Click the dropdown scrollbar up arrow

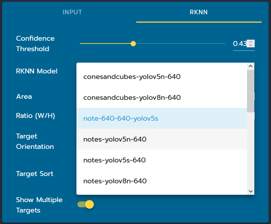tap(251, 66)
